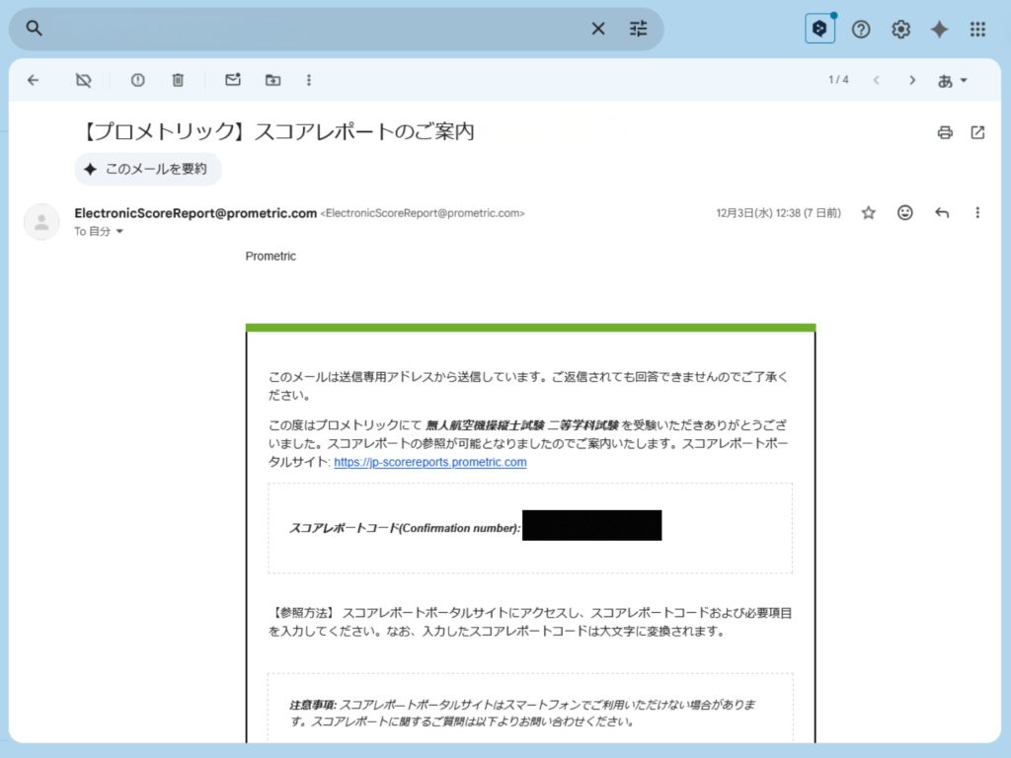Move the email to a folder

[271, 79]
